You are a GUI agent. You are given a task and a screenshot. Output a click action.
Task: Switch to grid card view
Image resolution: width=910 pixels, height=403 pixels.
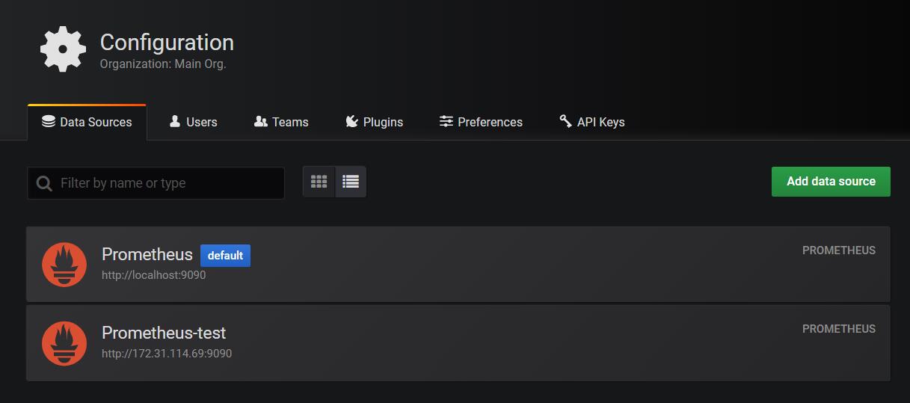(x=319, y=182)
